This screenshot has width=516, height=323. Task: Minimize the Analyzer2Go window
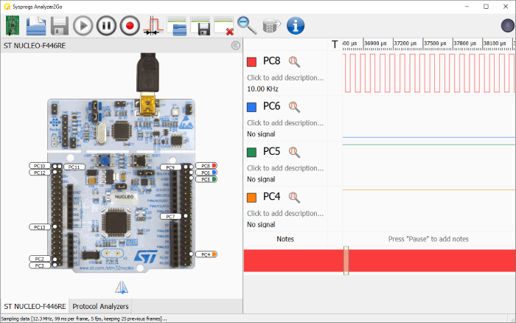467,7
